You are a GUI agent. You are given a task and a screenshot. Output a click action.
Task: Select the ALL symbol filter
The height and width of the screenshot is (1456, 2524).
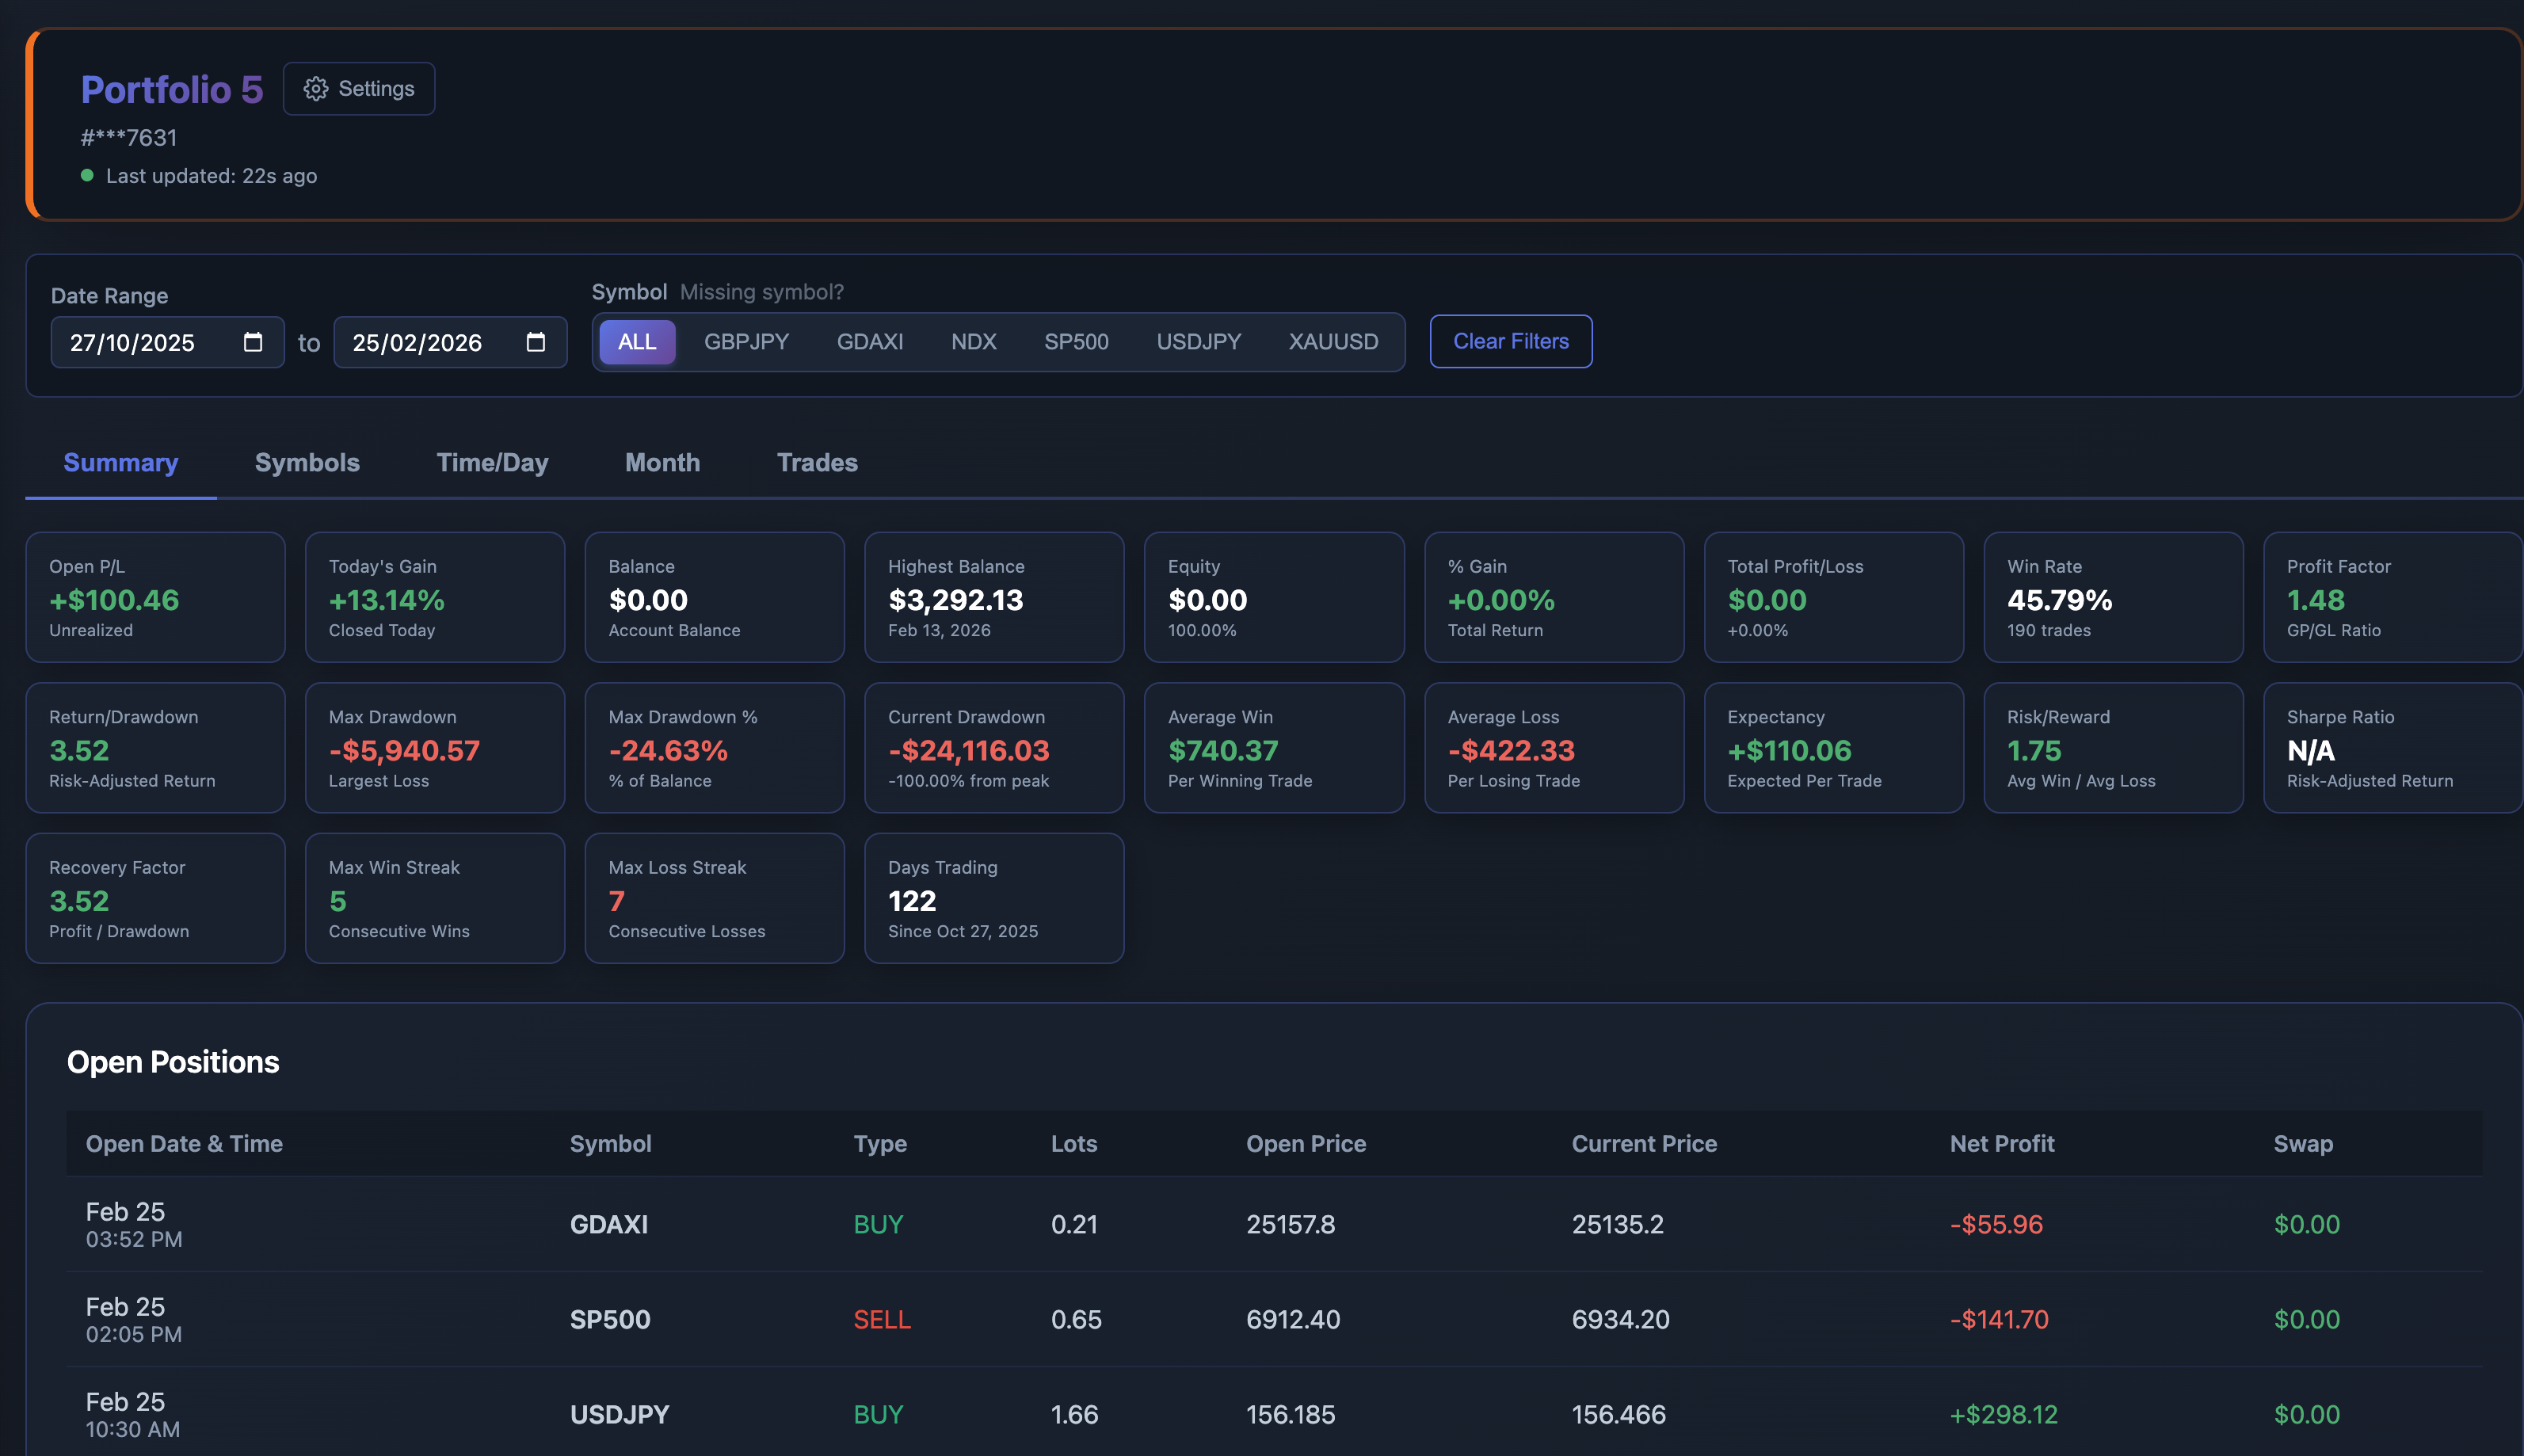pyautogui.click(x=637, y=342)
